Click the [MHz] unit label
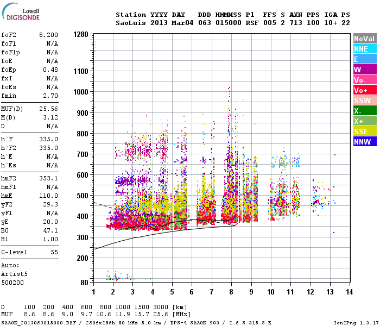 tap(181, 315)
